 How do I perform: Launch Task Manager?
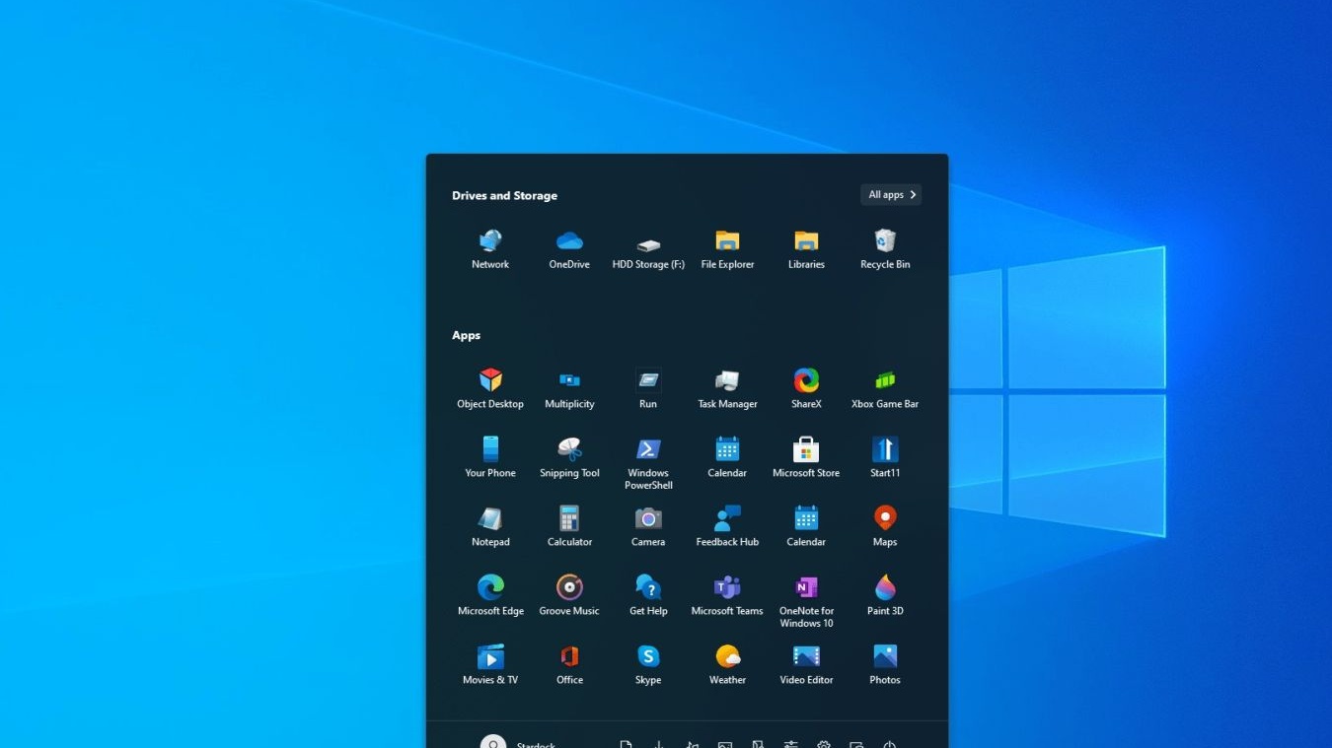(727, 388)
